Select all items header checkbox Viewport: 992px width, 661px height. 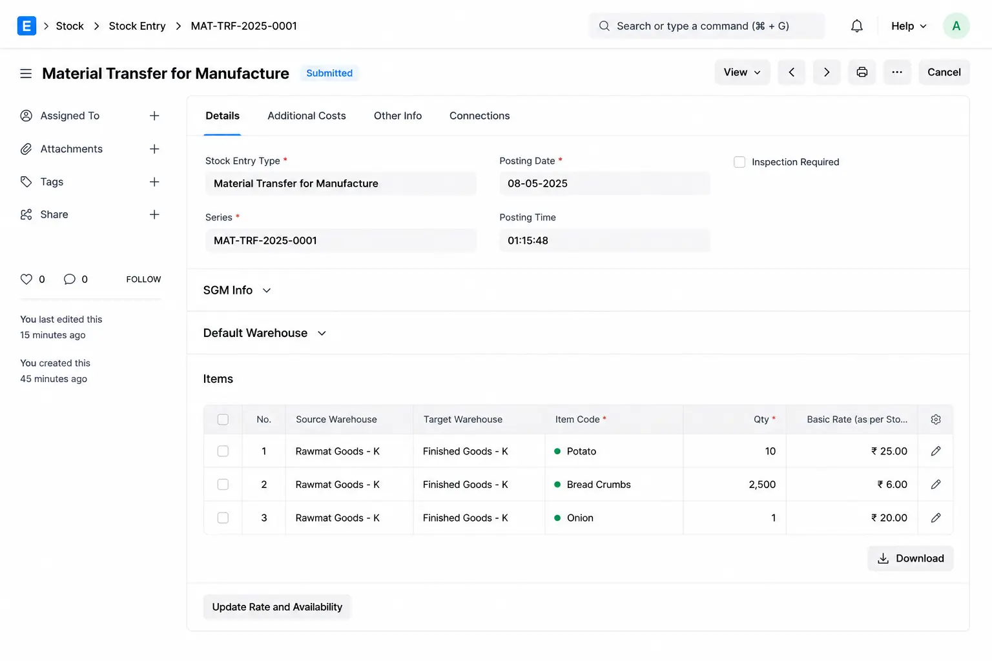coord(223,420)
